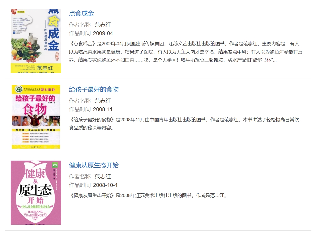The height and width of the screenshot is (233, 314).
Task: Click the publication date 2008-10-1
Action: tap(105, 185)
